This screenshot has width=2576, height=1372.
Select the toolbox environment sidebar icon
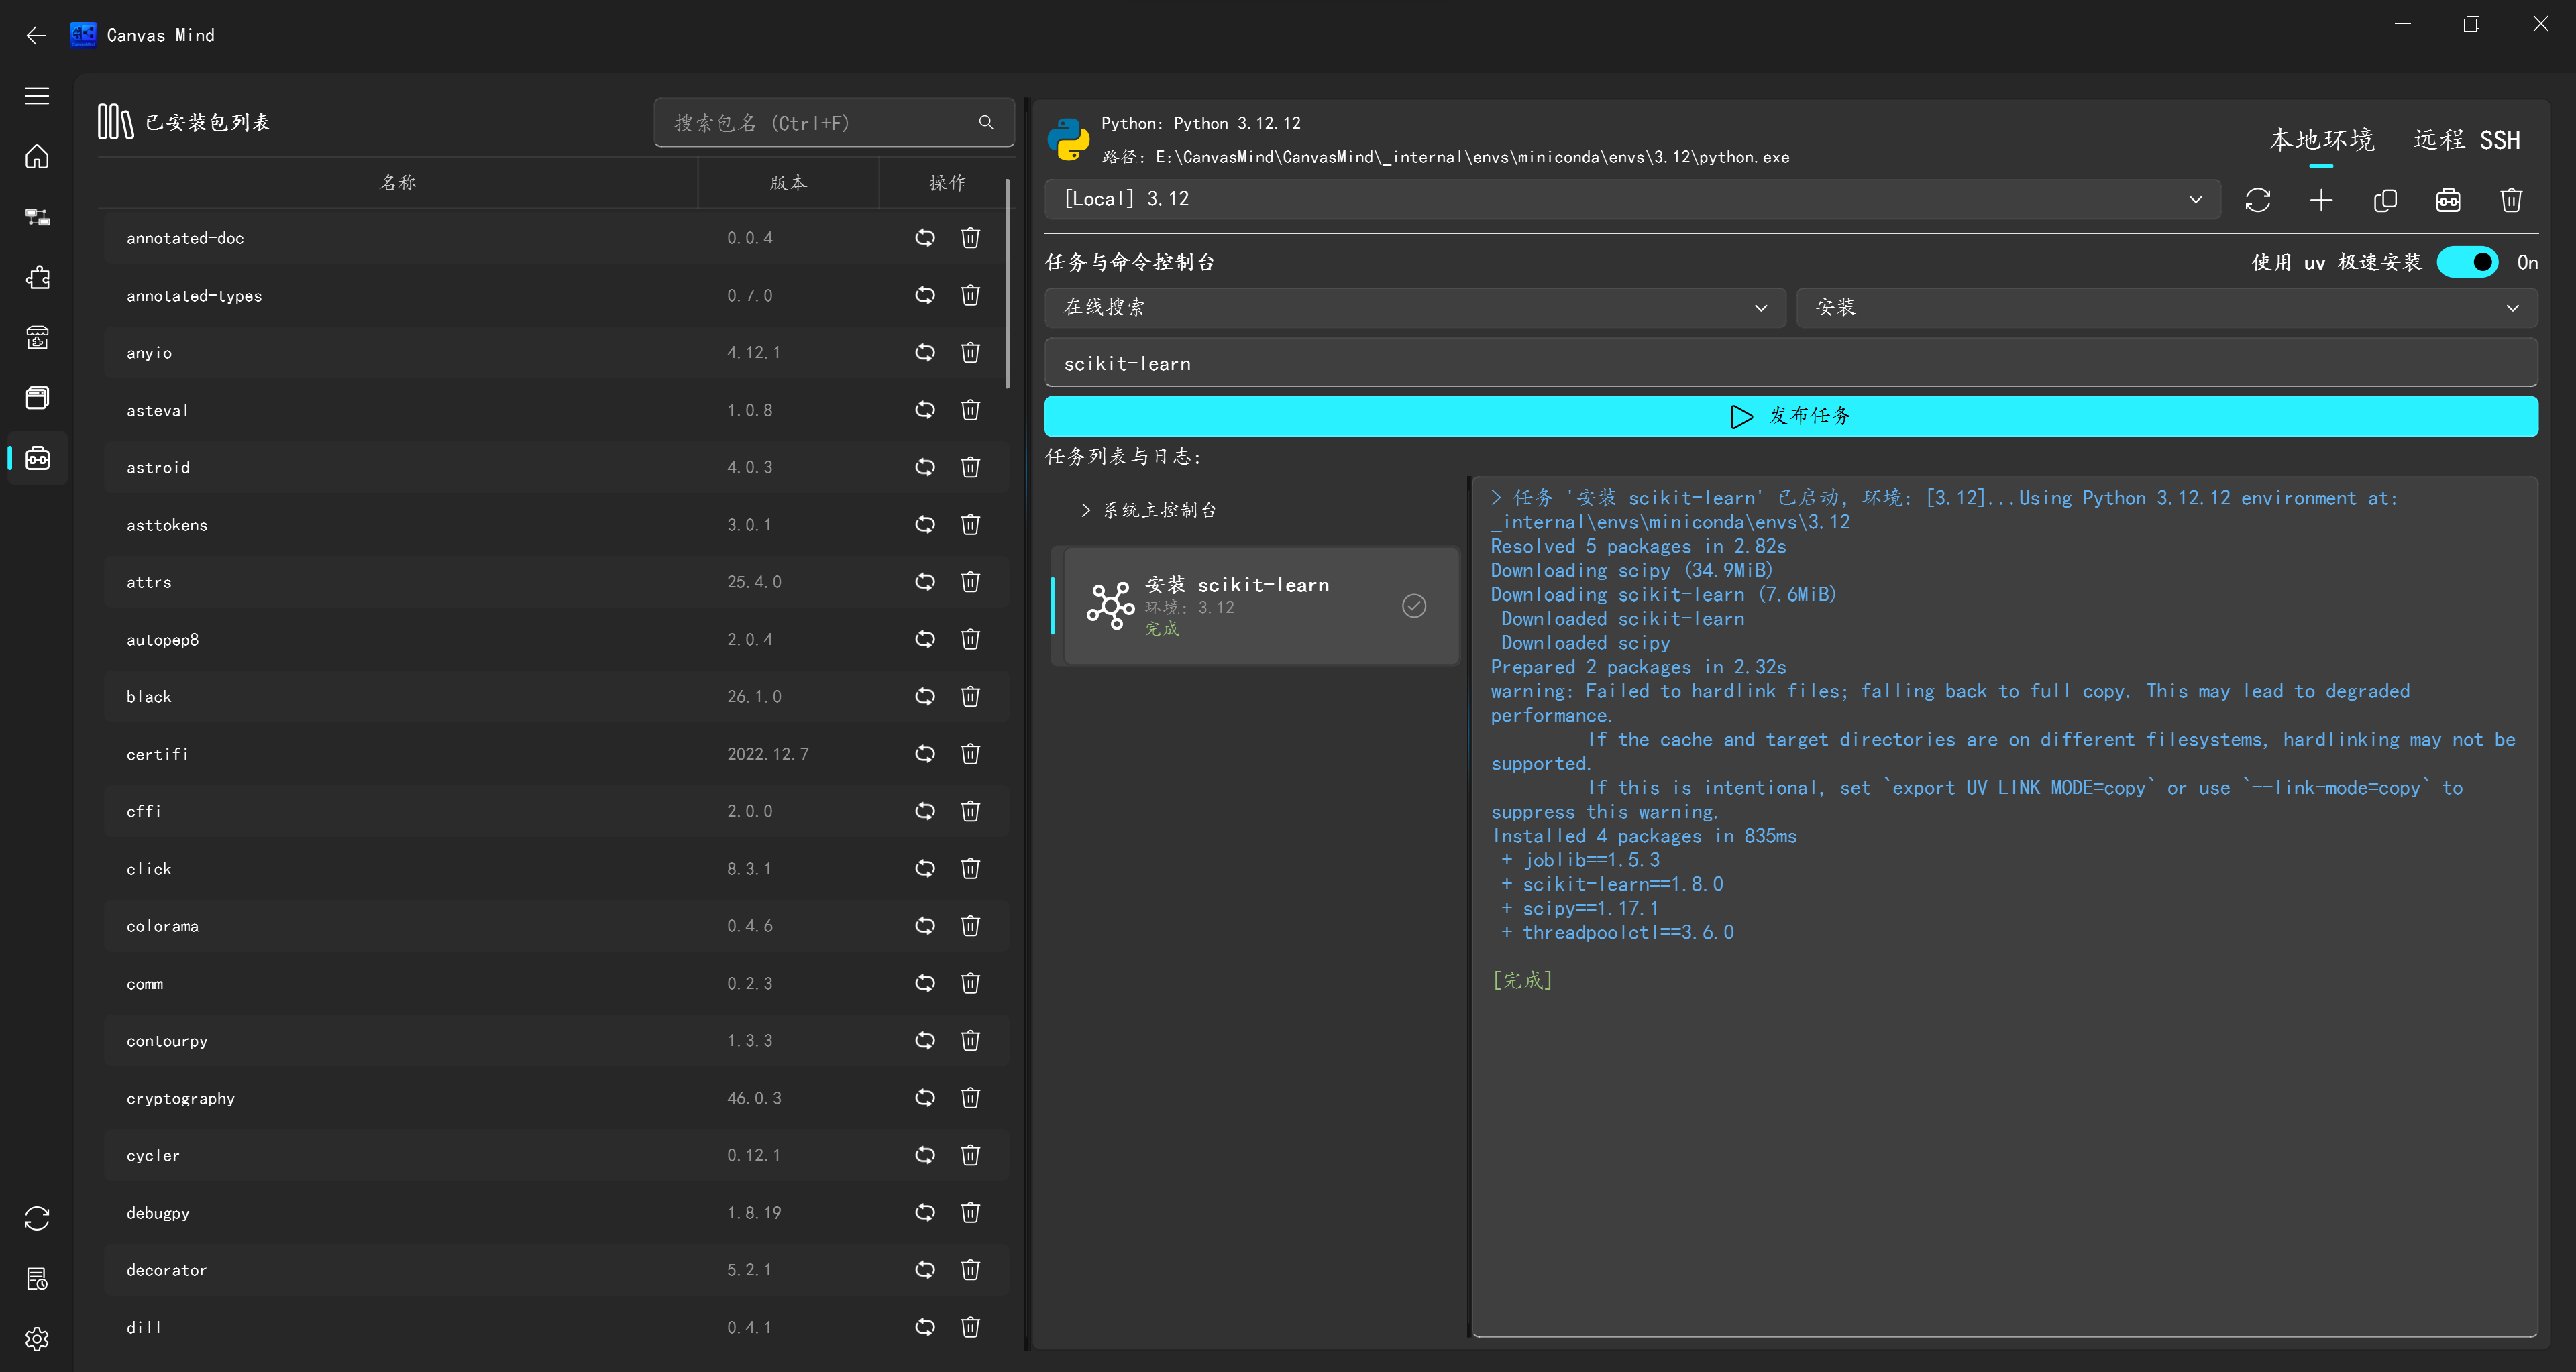click(x=37, y=459)
